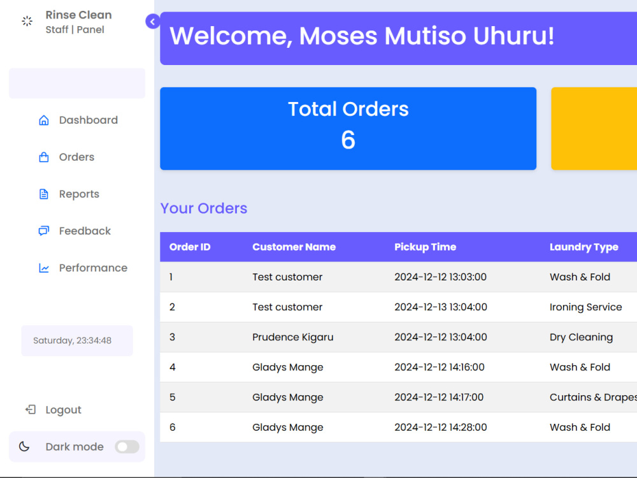Select customer Prudence Kigaru cell
Screen dimensions: 637x478
pos(293,337)
